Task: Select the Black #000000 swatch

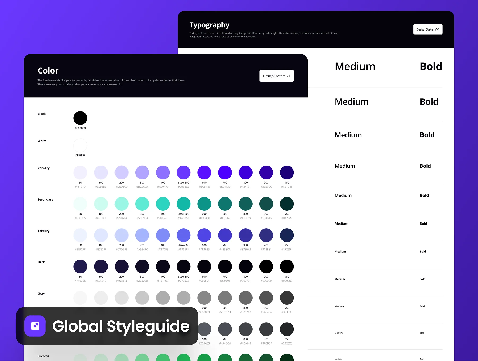Action: click(x=80, y=118)
